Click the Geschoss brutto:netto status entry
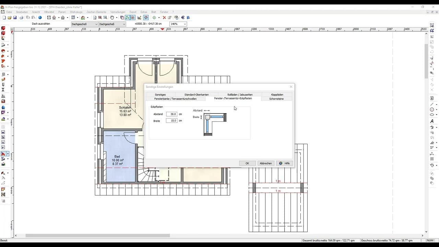 [x=387, y=240]
